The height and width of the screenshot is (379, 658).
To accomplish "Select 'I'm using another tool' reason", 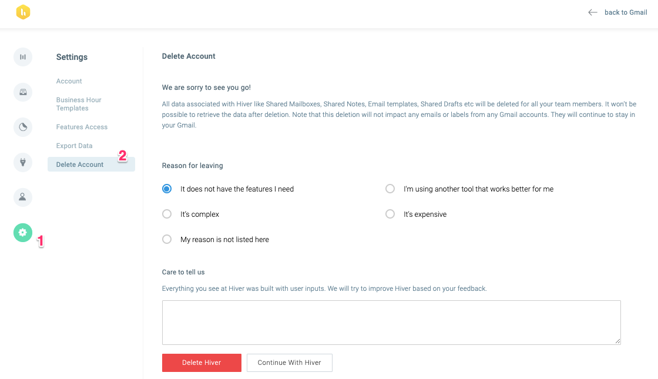I will pyautogui.click(x=390, y=189).
